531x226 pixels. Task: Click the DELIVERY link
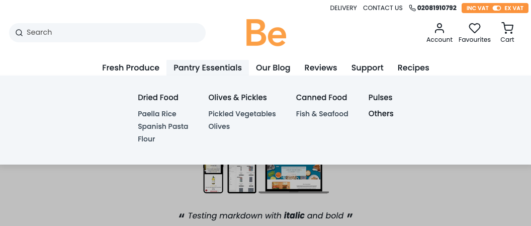(x=343, y=8)
